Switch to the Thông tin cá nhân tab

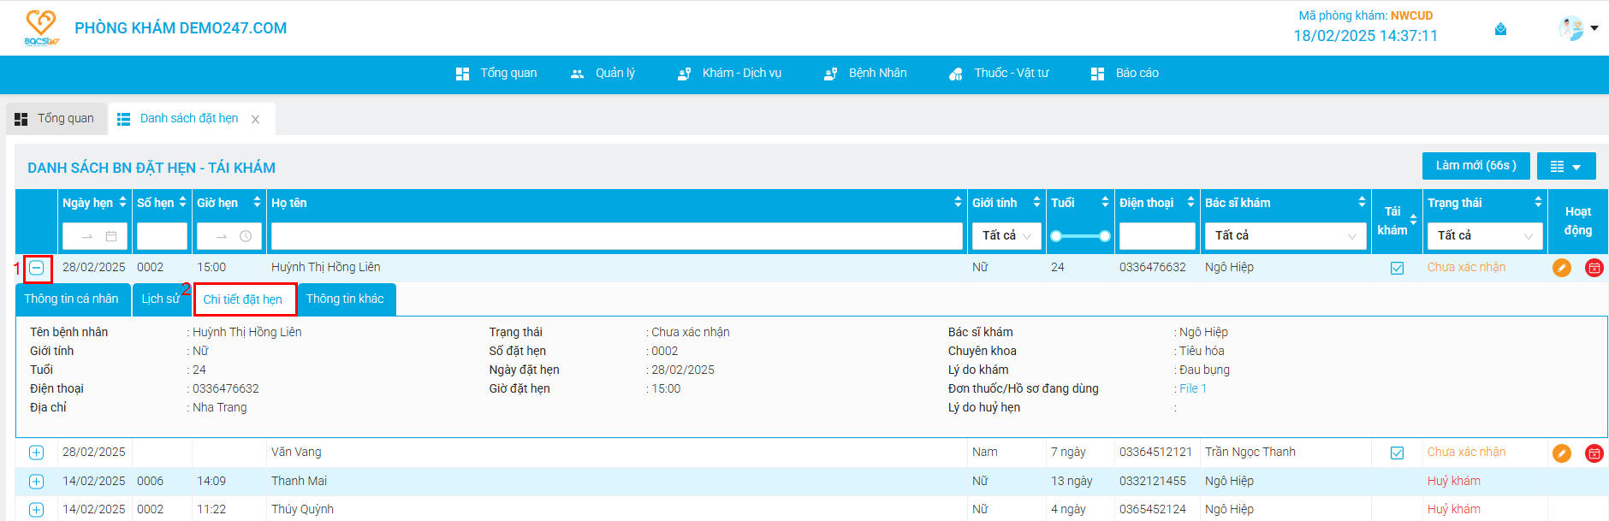tap(72, 299)
